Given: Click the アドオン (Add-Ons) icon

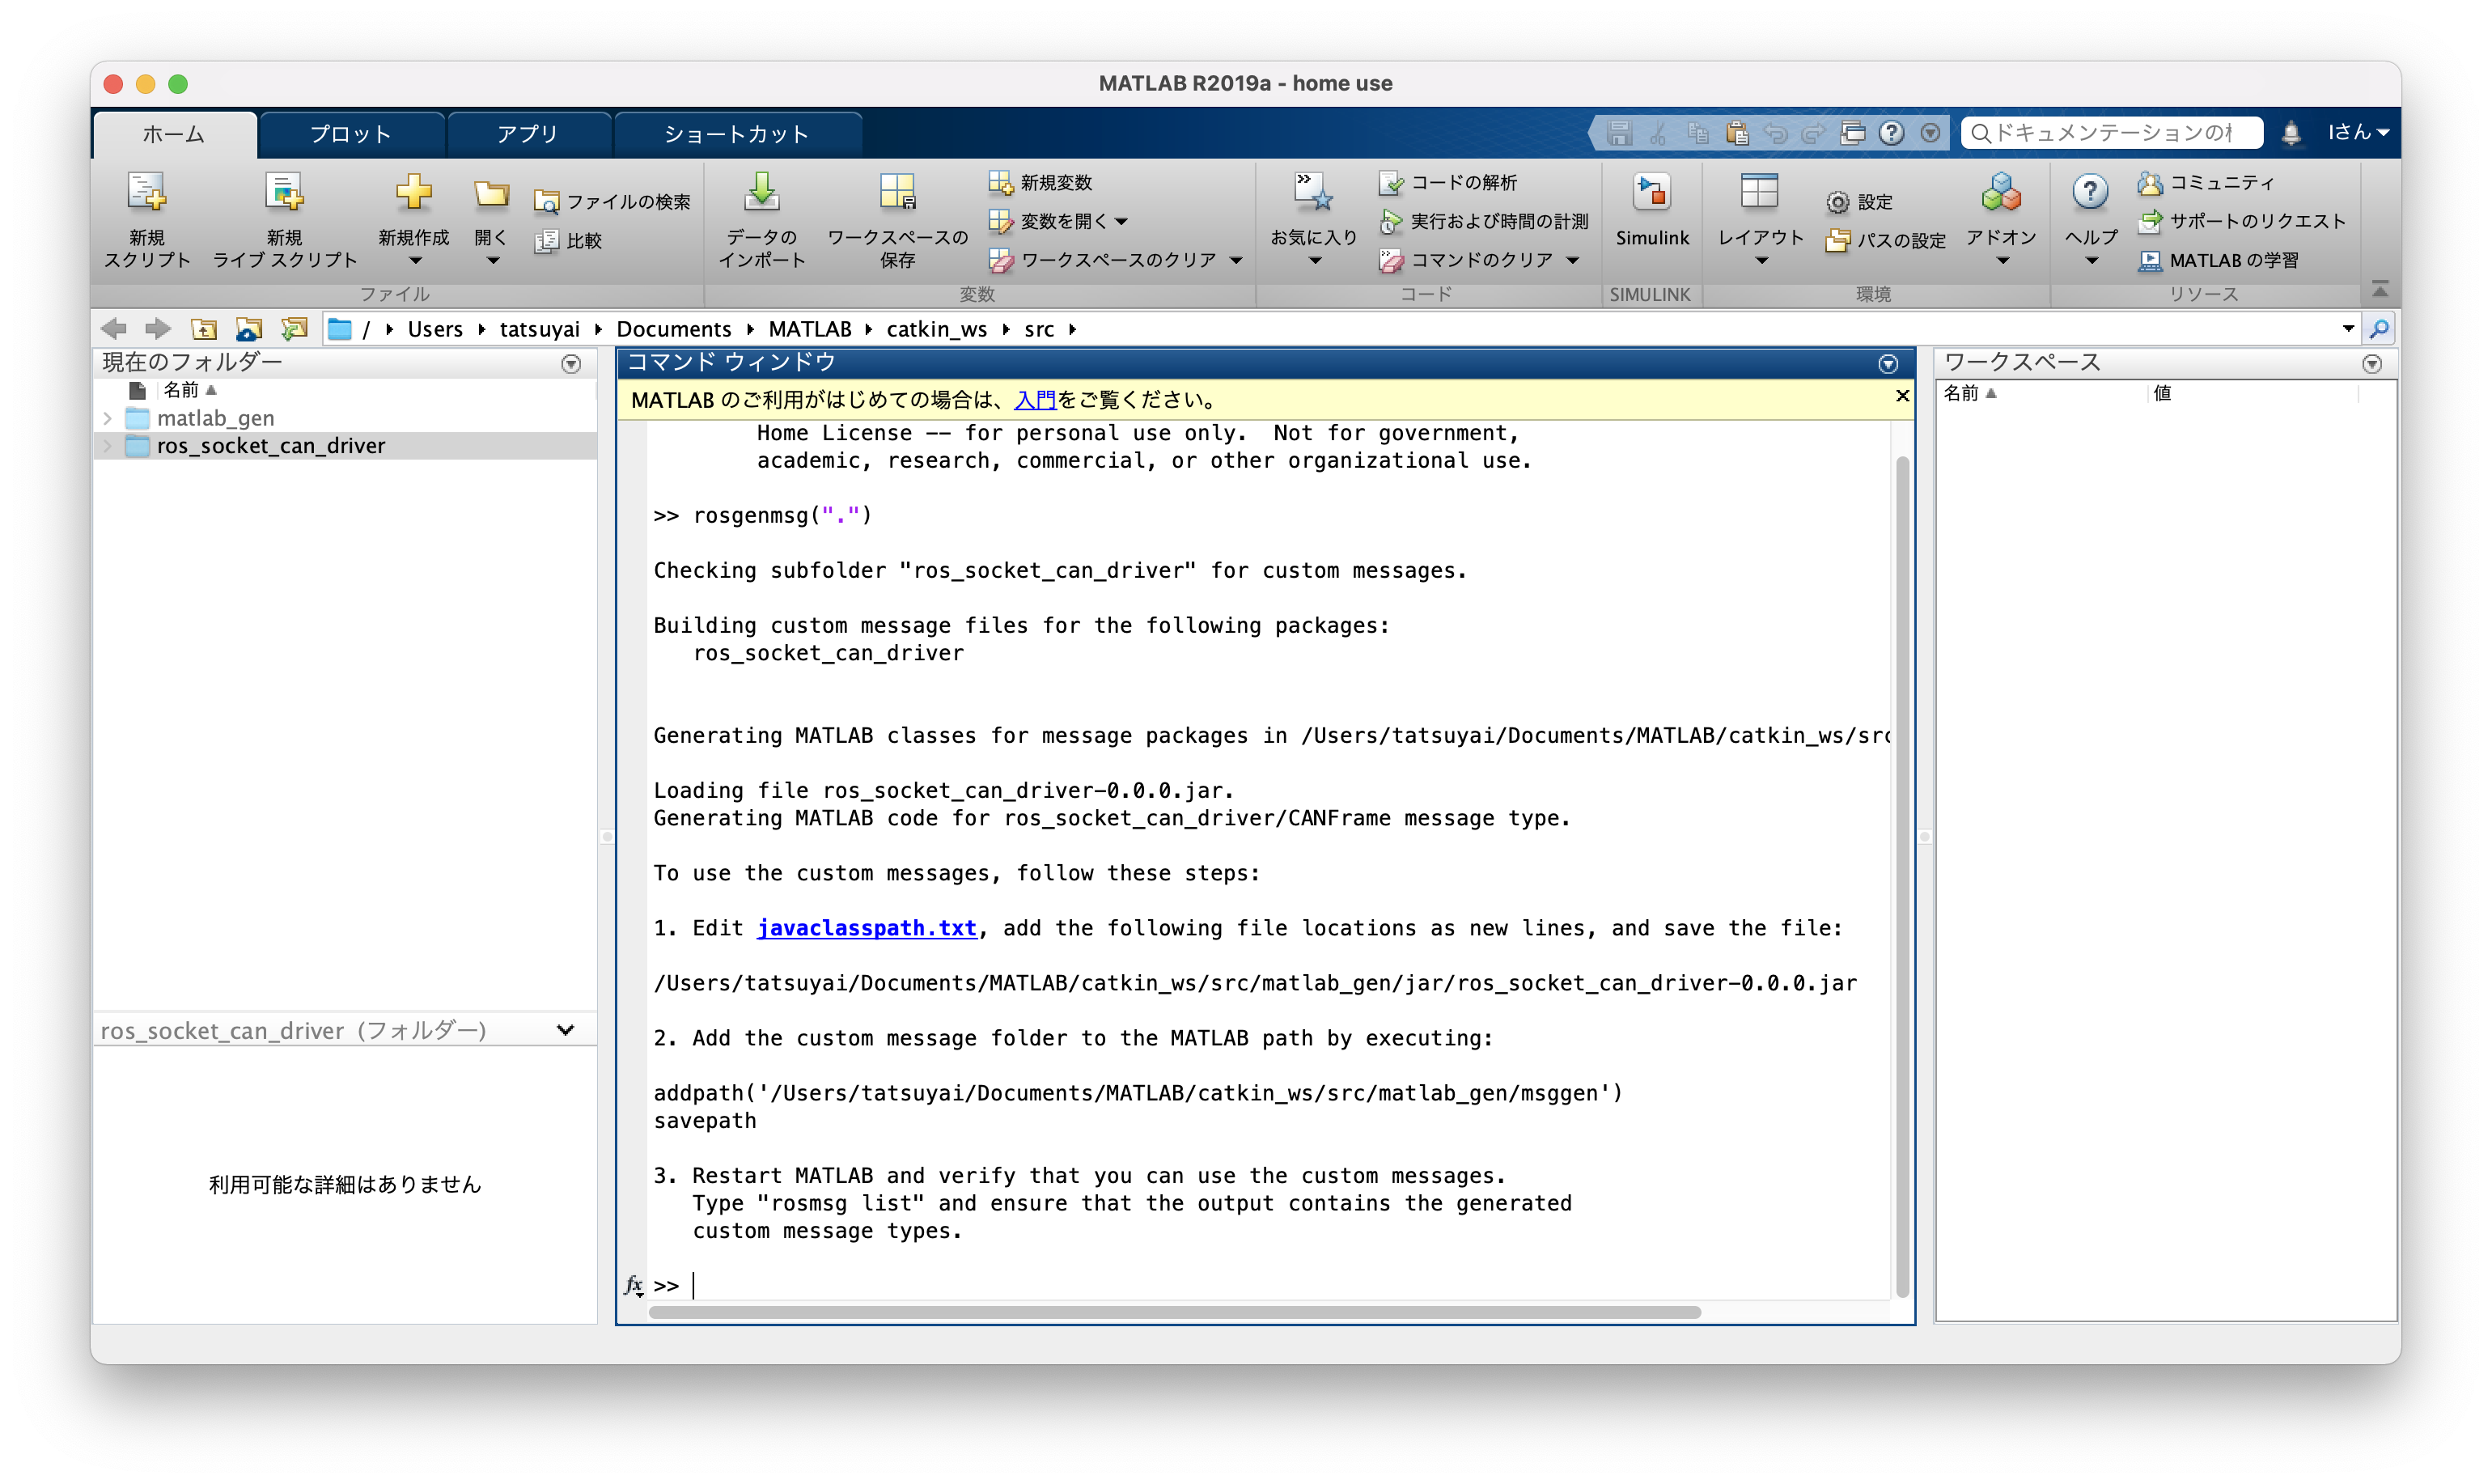Looking at the screenshot, I should click(x=2000, y=191).
